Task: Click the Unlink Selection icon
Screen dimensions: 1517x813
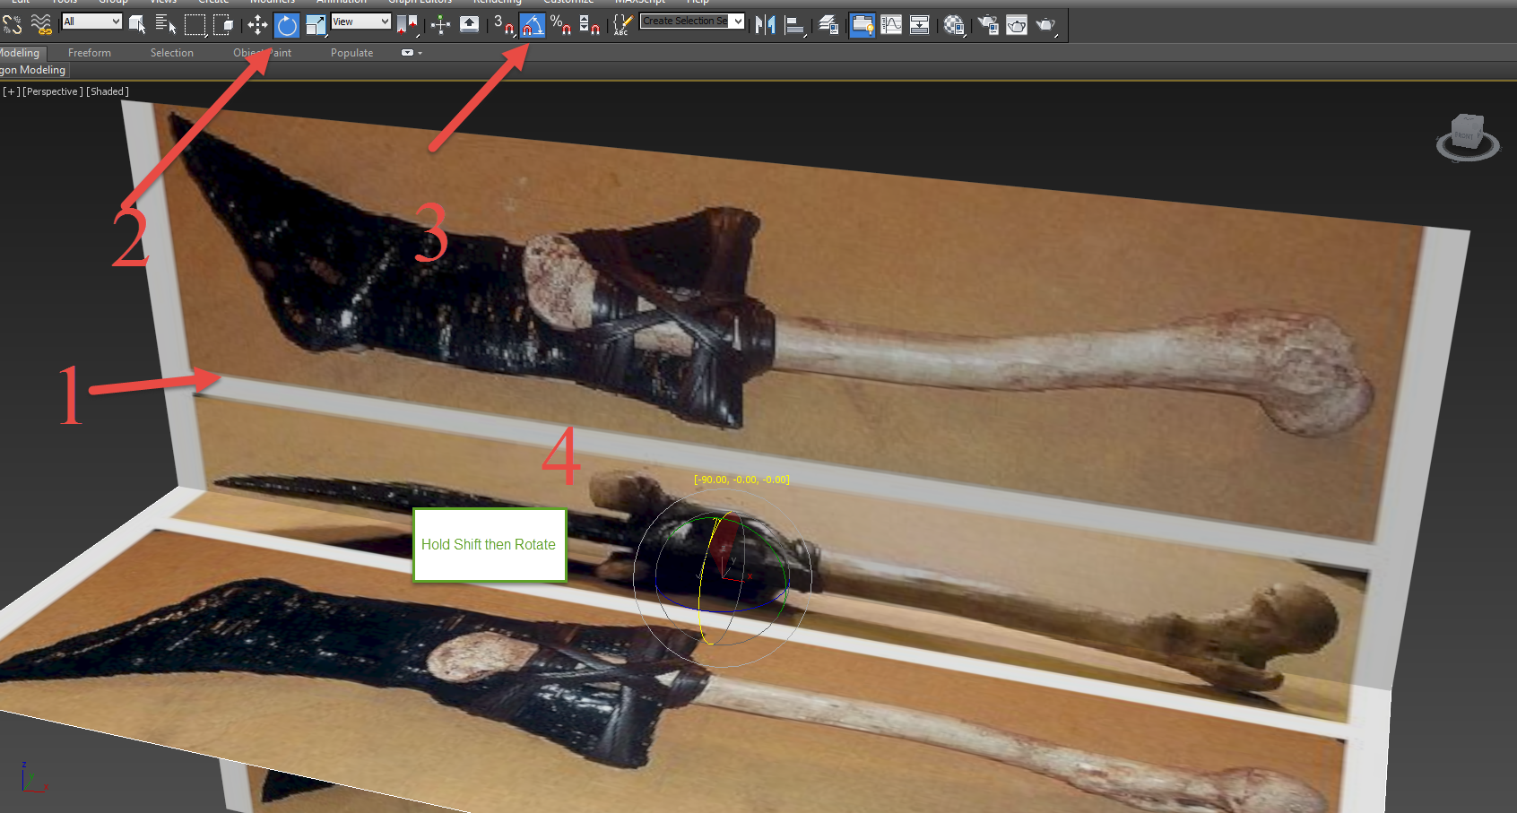Action: pos(13,24)
